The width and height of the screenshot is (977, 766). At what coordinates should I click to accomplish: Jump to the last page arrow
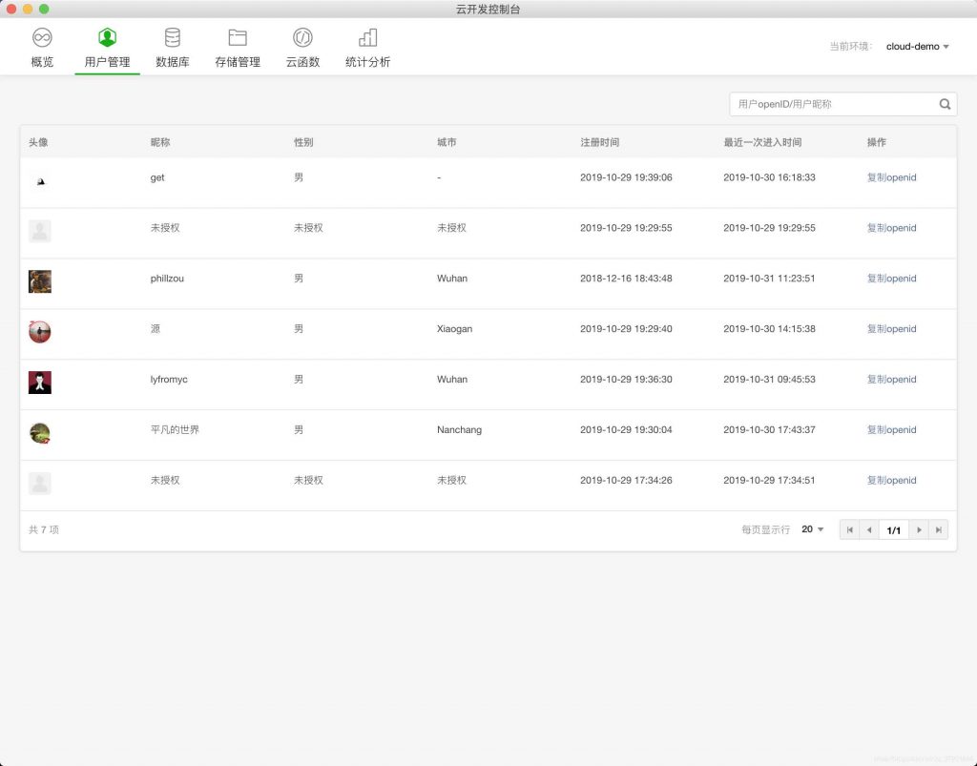coord(939,529)
